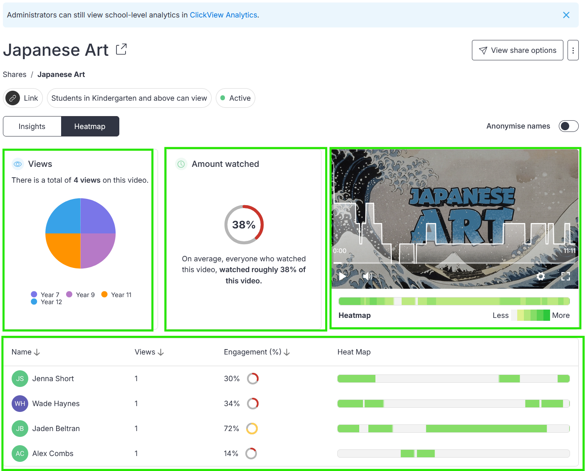Open the three-dot more options menu
The image size is (585, 471).
[573, 50]
